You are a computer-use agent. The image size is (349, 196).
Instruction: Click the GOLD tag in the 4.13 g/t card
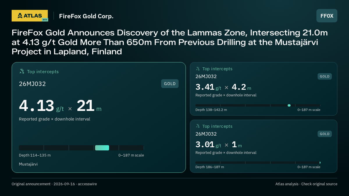(170, 84)
